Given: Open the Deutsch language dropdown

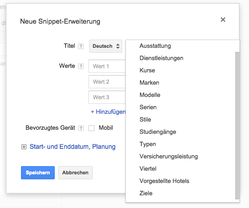Looking at the screenshot, I should point(106,46).
